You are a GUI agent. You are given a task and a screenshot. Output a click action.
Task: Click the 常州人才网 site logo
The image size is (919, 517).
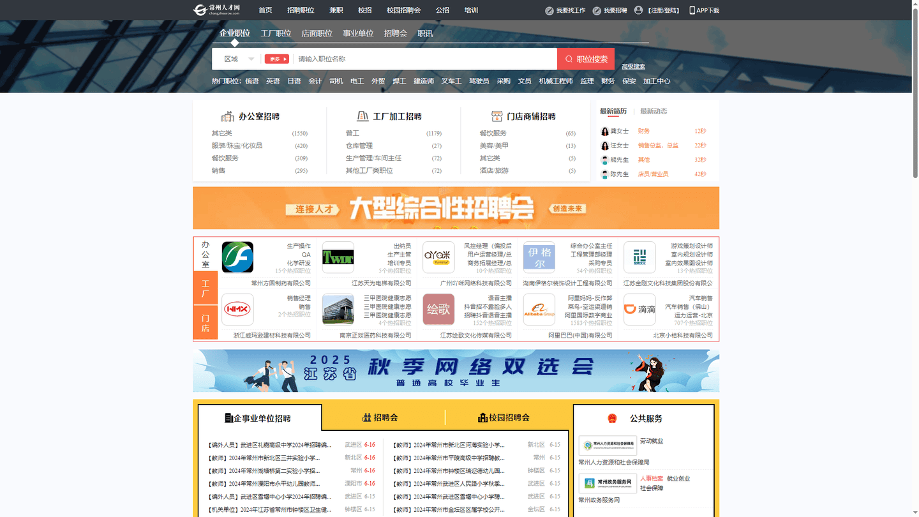click(x=217, y=10)
